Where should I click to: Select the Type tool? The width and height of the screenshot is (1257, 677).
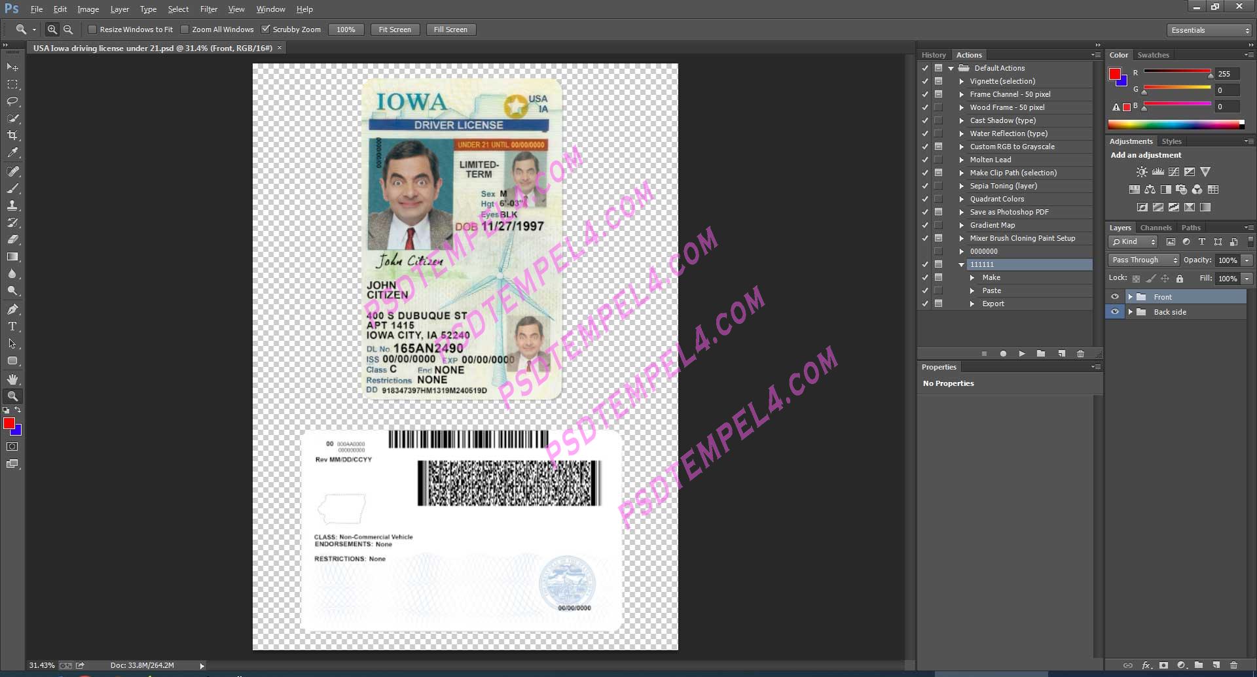click(12, 326)
